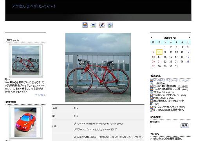This screenshot has height=141, width=197.
Task: Click icon beside 2008年6月29日ツール・ド article
Action: pyautogui.click(x=152, y=80)
